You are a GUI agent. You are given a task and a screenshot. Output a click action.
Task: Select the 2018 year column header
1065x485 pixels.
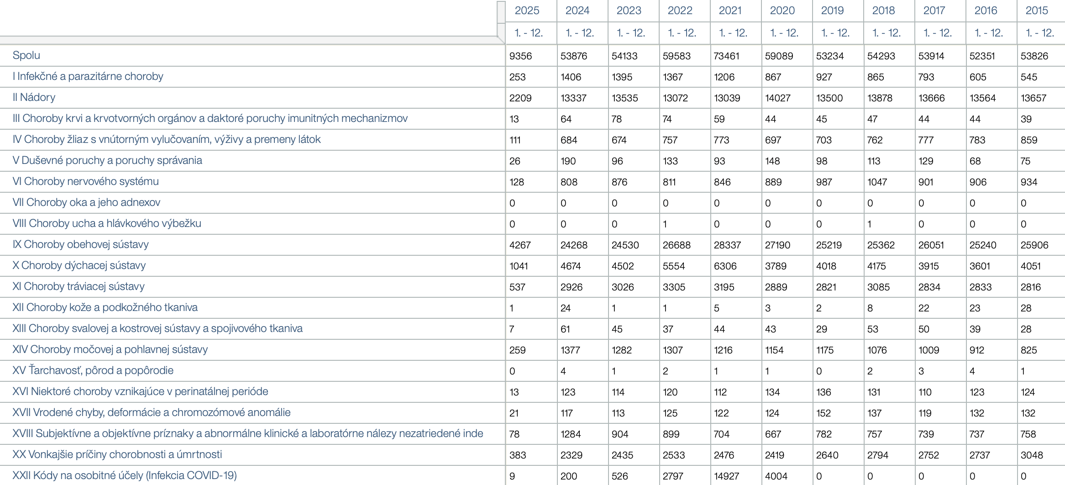(883, 11)
